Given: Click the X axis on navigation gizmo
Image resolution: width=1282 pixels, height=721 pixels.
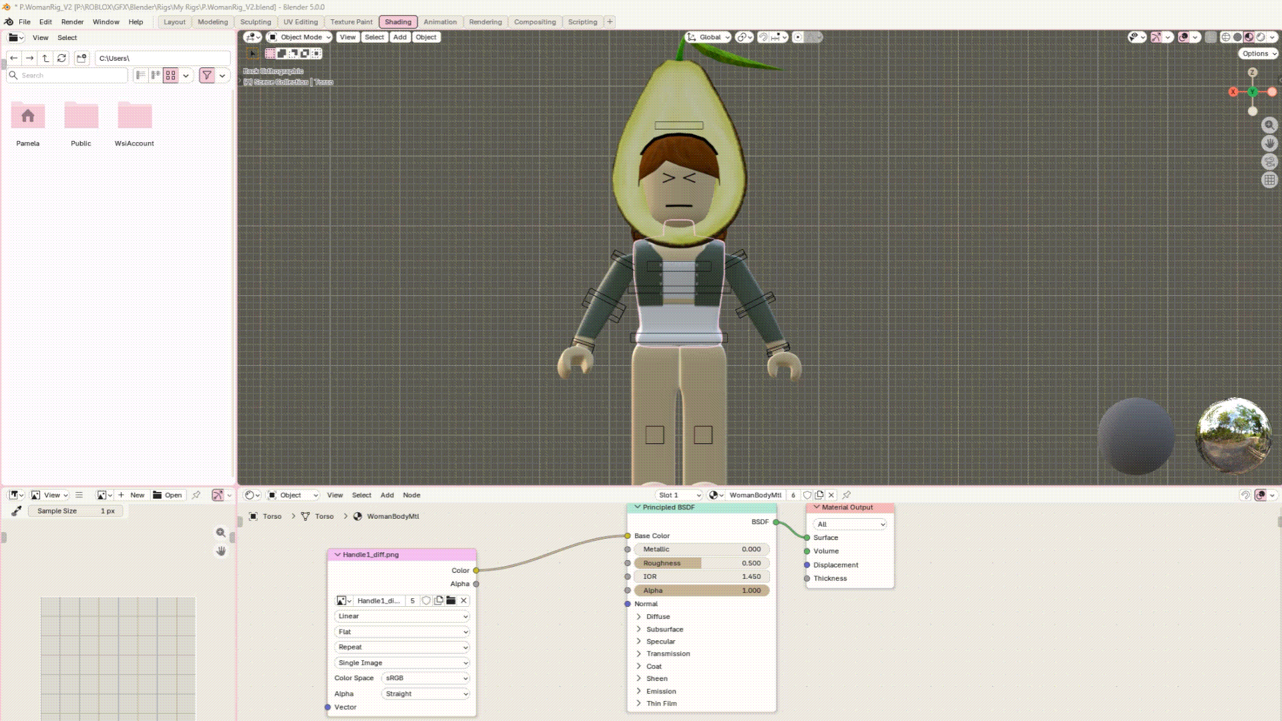Looking at the screenshot, I should point(1233,92).
